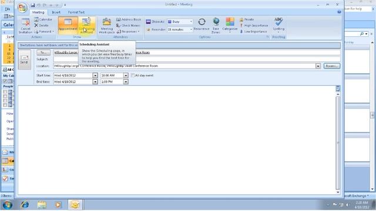Click the To... button
This screenshot has width=376, height=211.
pos(43,52)
